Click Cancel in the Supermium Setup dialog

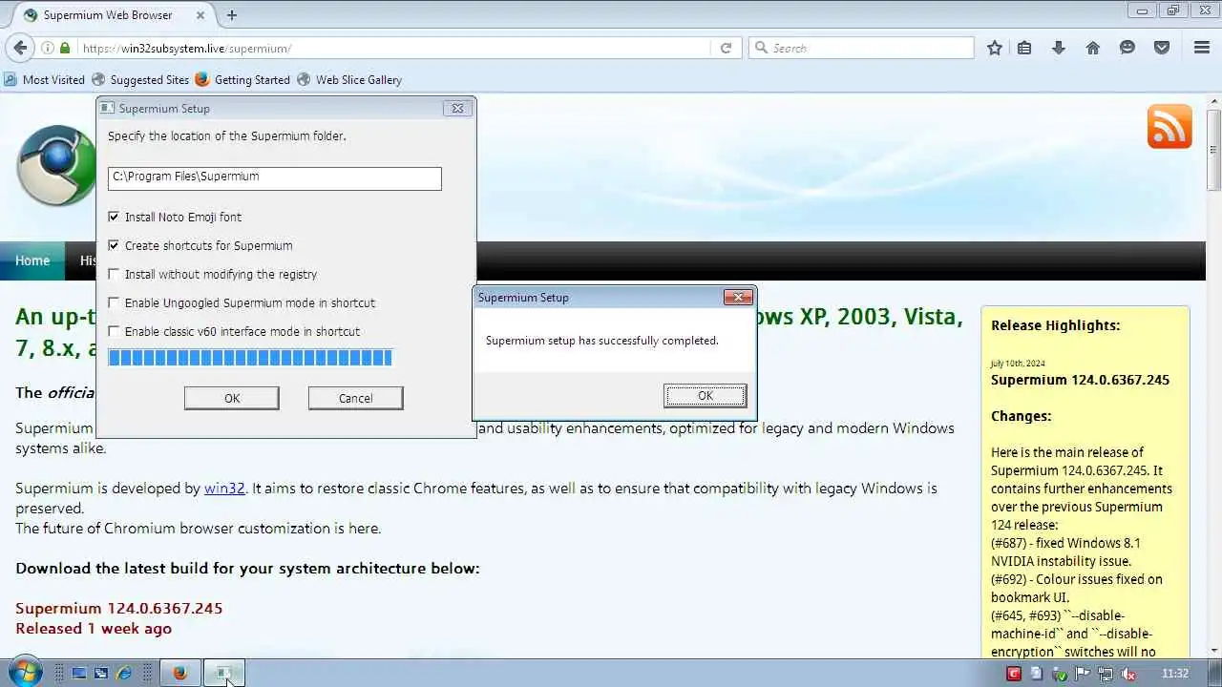355,398
